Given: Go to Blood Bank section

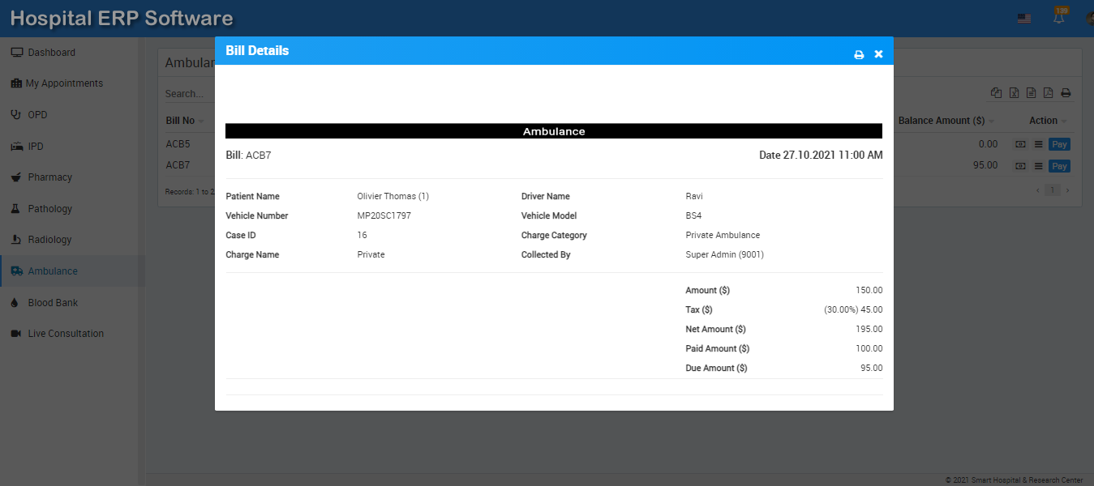Looking at the screenshot, I should click(53, 302).
